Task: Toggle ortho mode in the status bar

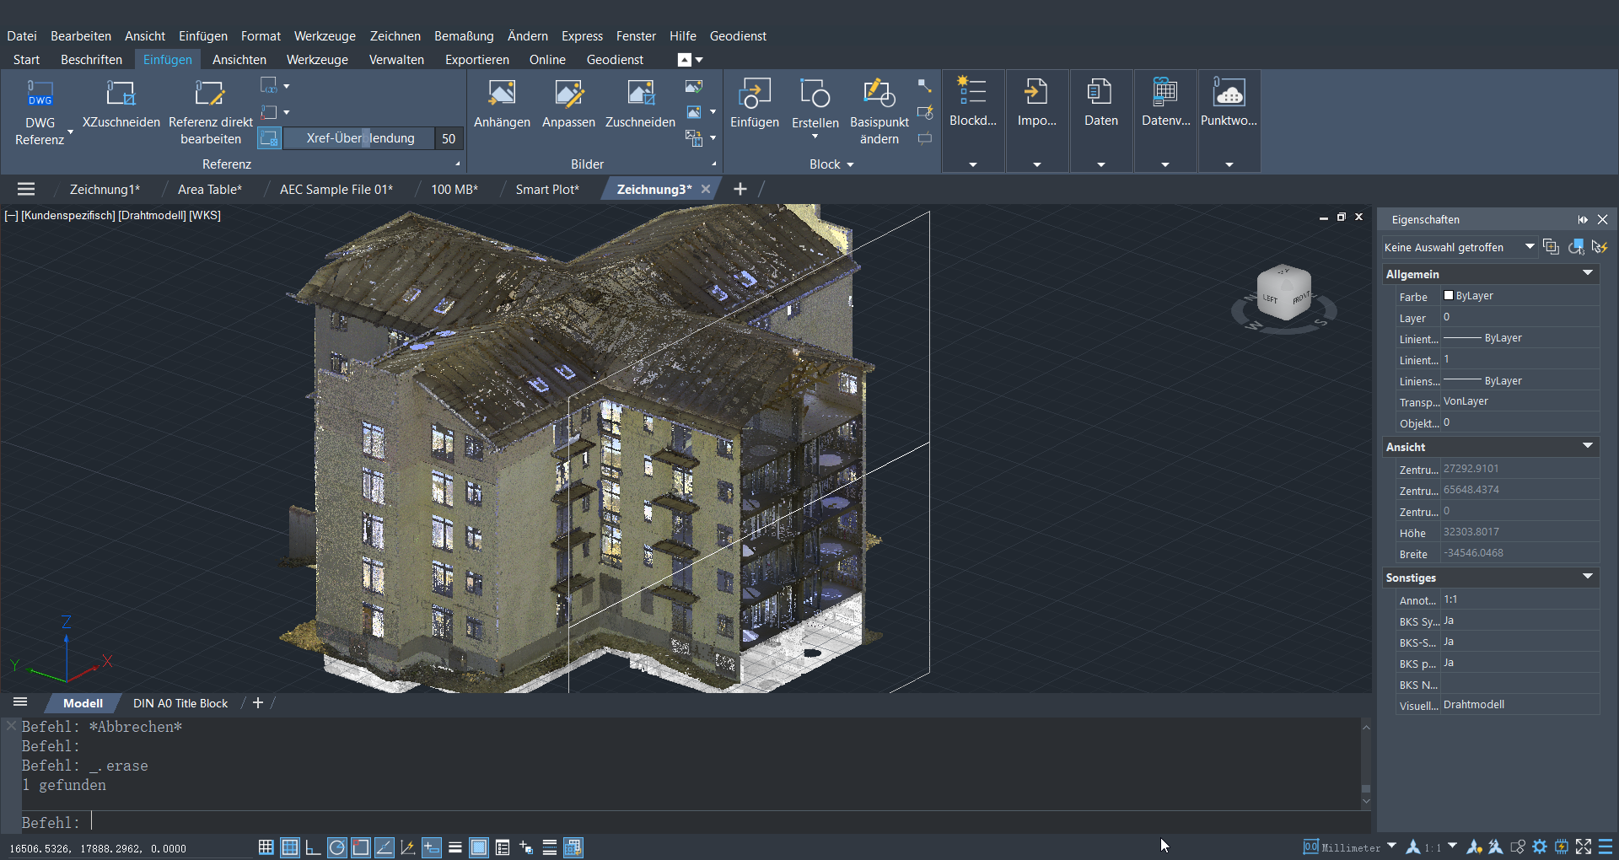Action: (x=313, y=847)
